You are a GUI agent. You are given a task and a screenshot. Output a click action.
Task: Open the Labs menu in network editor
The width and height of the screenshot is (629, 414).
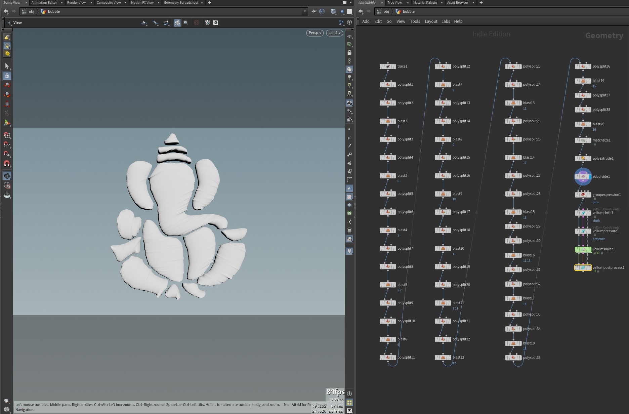click(446, 22)
